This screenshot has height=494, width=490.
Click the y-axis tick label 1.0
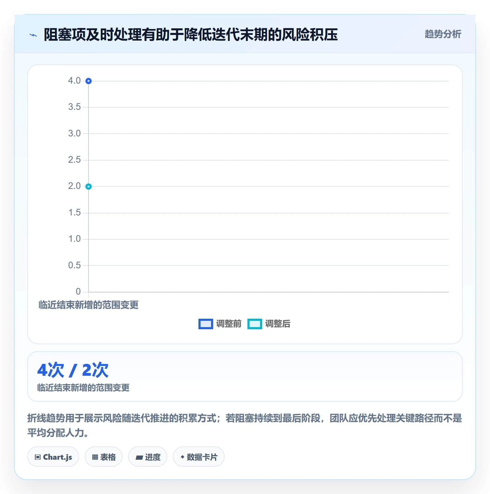tap(74, 239)
